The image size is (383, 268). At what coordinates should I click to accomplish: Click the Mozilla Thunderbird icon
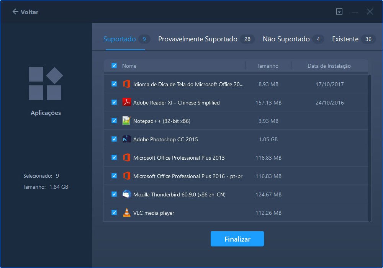point(126,194)
